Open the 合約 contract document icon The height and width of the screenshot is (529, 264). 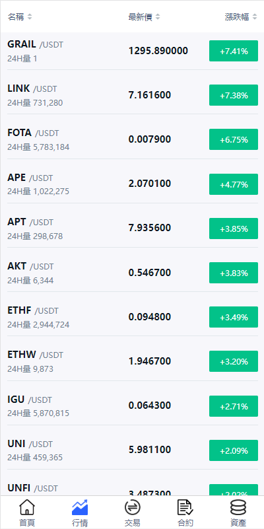185,507
